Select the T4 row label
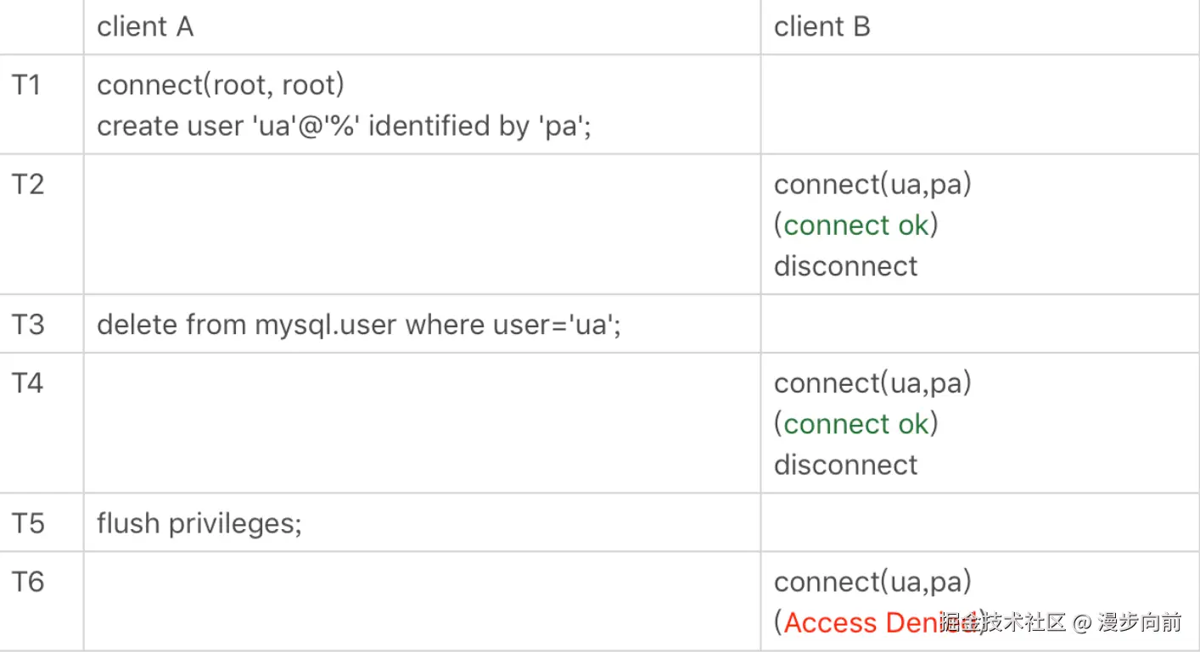The height and width of the screenshot is (652, 1200). [27, 383]
